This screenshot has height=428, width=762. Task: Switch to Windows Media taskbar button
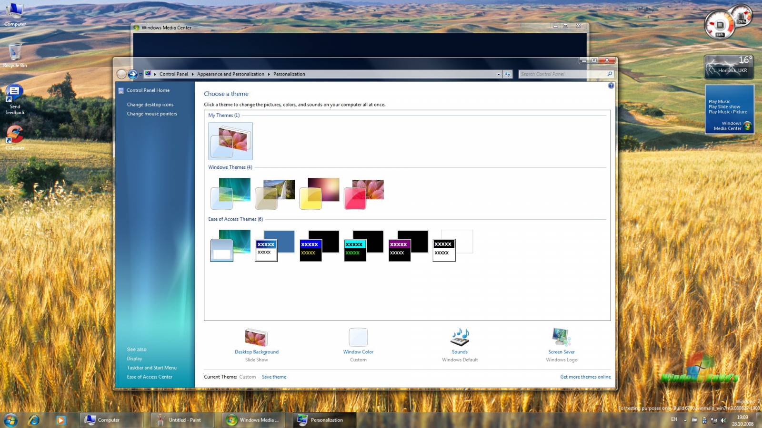click(x=253, y=420)
